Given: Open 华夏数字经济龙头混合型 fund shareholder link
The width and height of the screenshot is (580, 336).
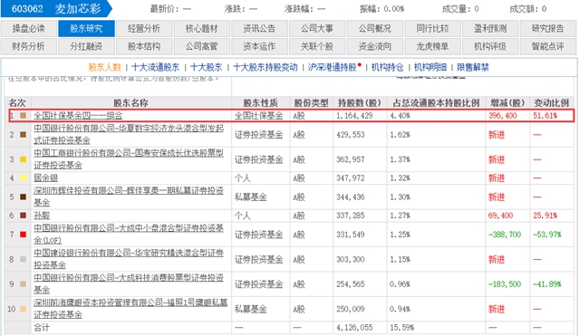Looking at the screenshot, I should coord(129,135).
